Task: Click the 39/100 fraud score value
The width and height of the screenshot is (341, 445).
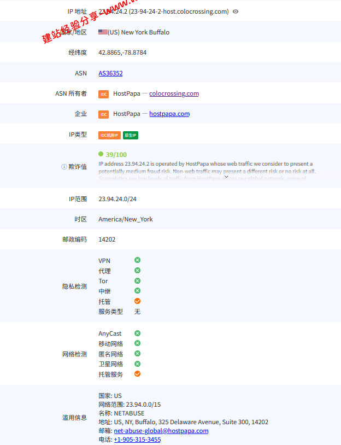Action: [116, 155]
